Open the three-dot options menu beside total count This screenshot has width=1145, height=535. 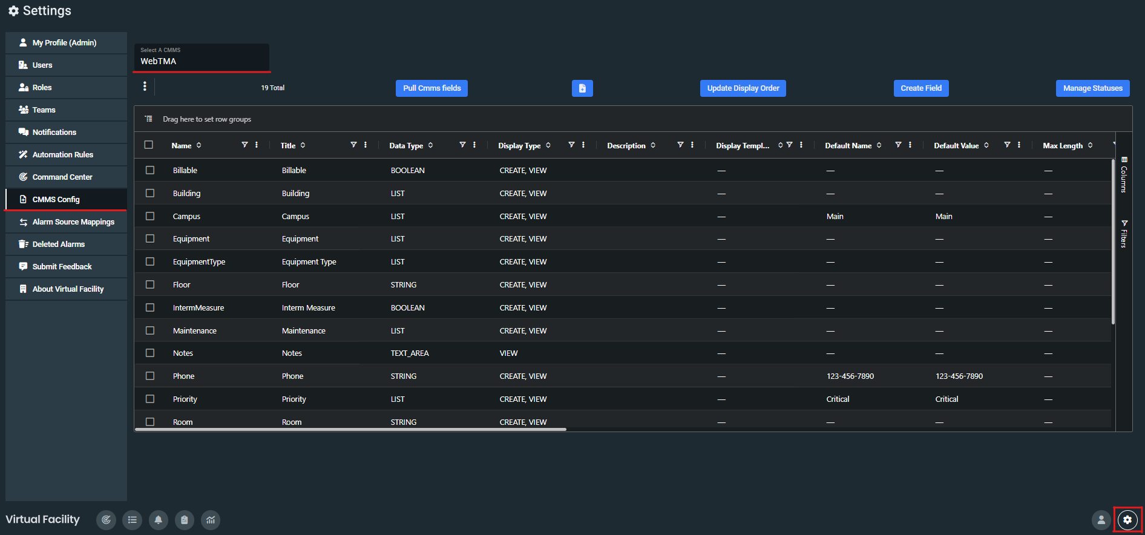pos(145,87)
